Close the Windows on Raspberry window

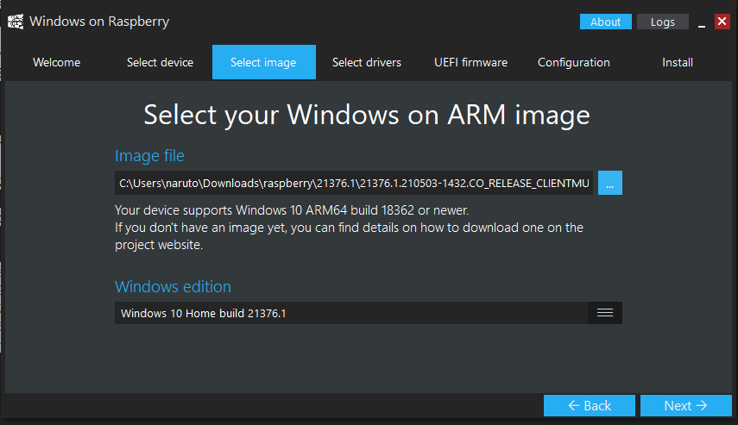pyautogui.click(x=722, y=22)
